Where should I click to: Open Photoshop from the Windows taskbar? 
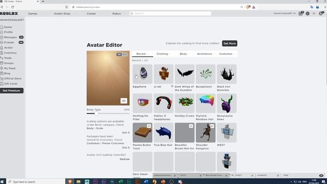pos(112,182)
